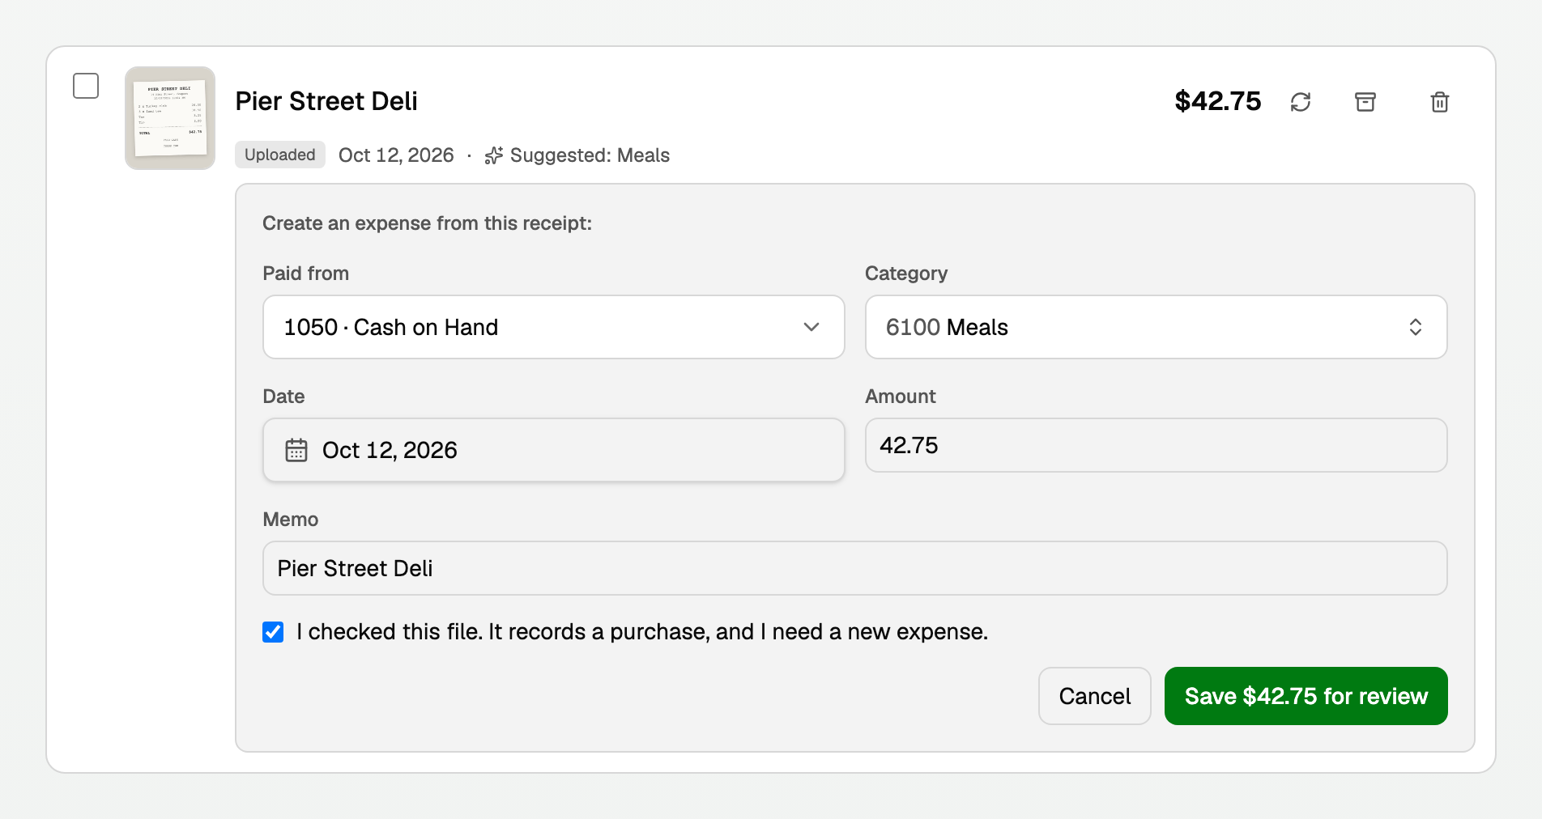Click the Oct 12, 2026 header date
The image size is (1542, 819).
click(x=396, y=155)
